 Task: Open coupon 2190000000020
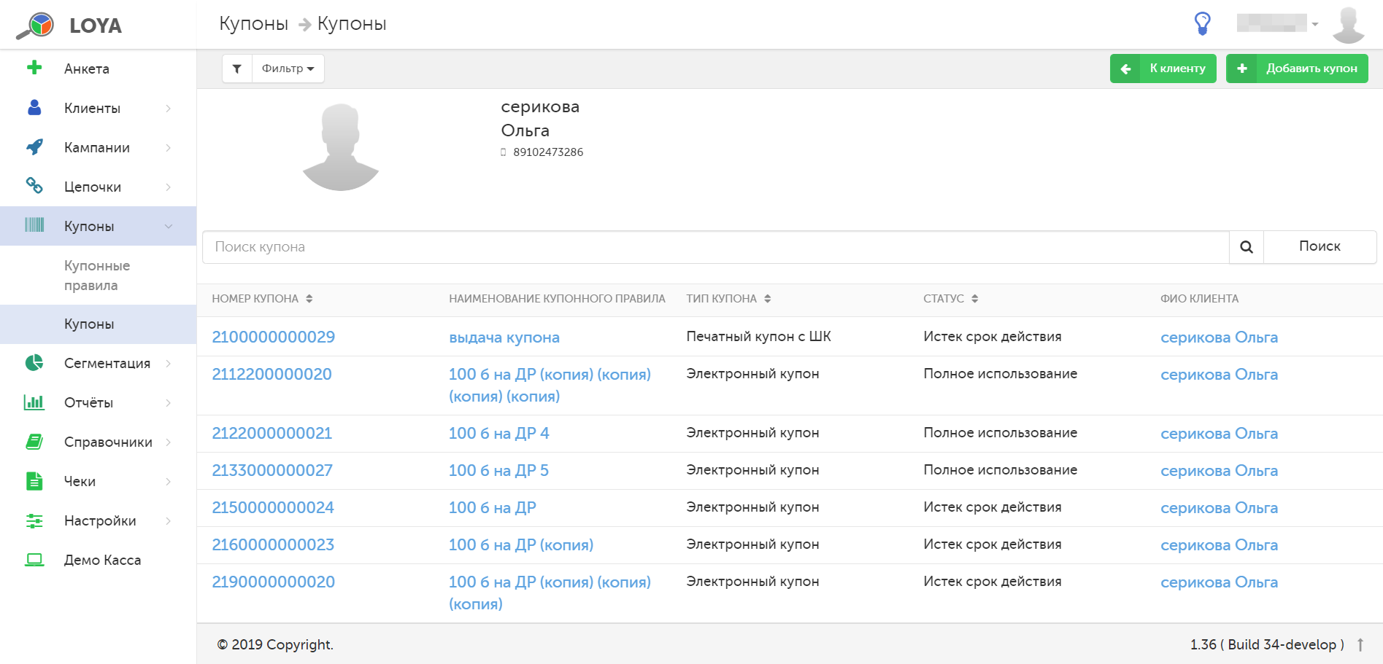(274, 582)
